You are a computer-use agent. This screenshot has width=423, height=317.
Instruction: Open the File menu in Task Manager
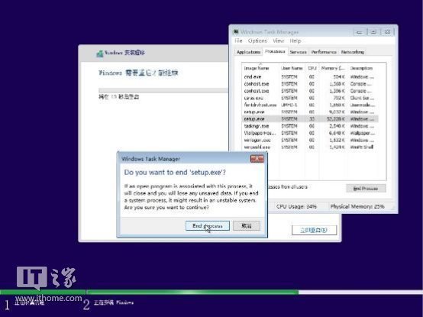238,40
